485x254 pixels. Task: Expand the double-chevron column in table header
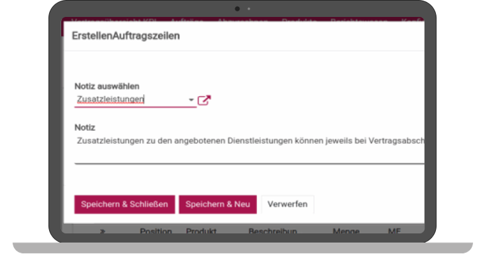click(x=103, y=231)
